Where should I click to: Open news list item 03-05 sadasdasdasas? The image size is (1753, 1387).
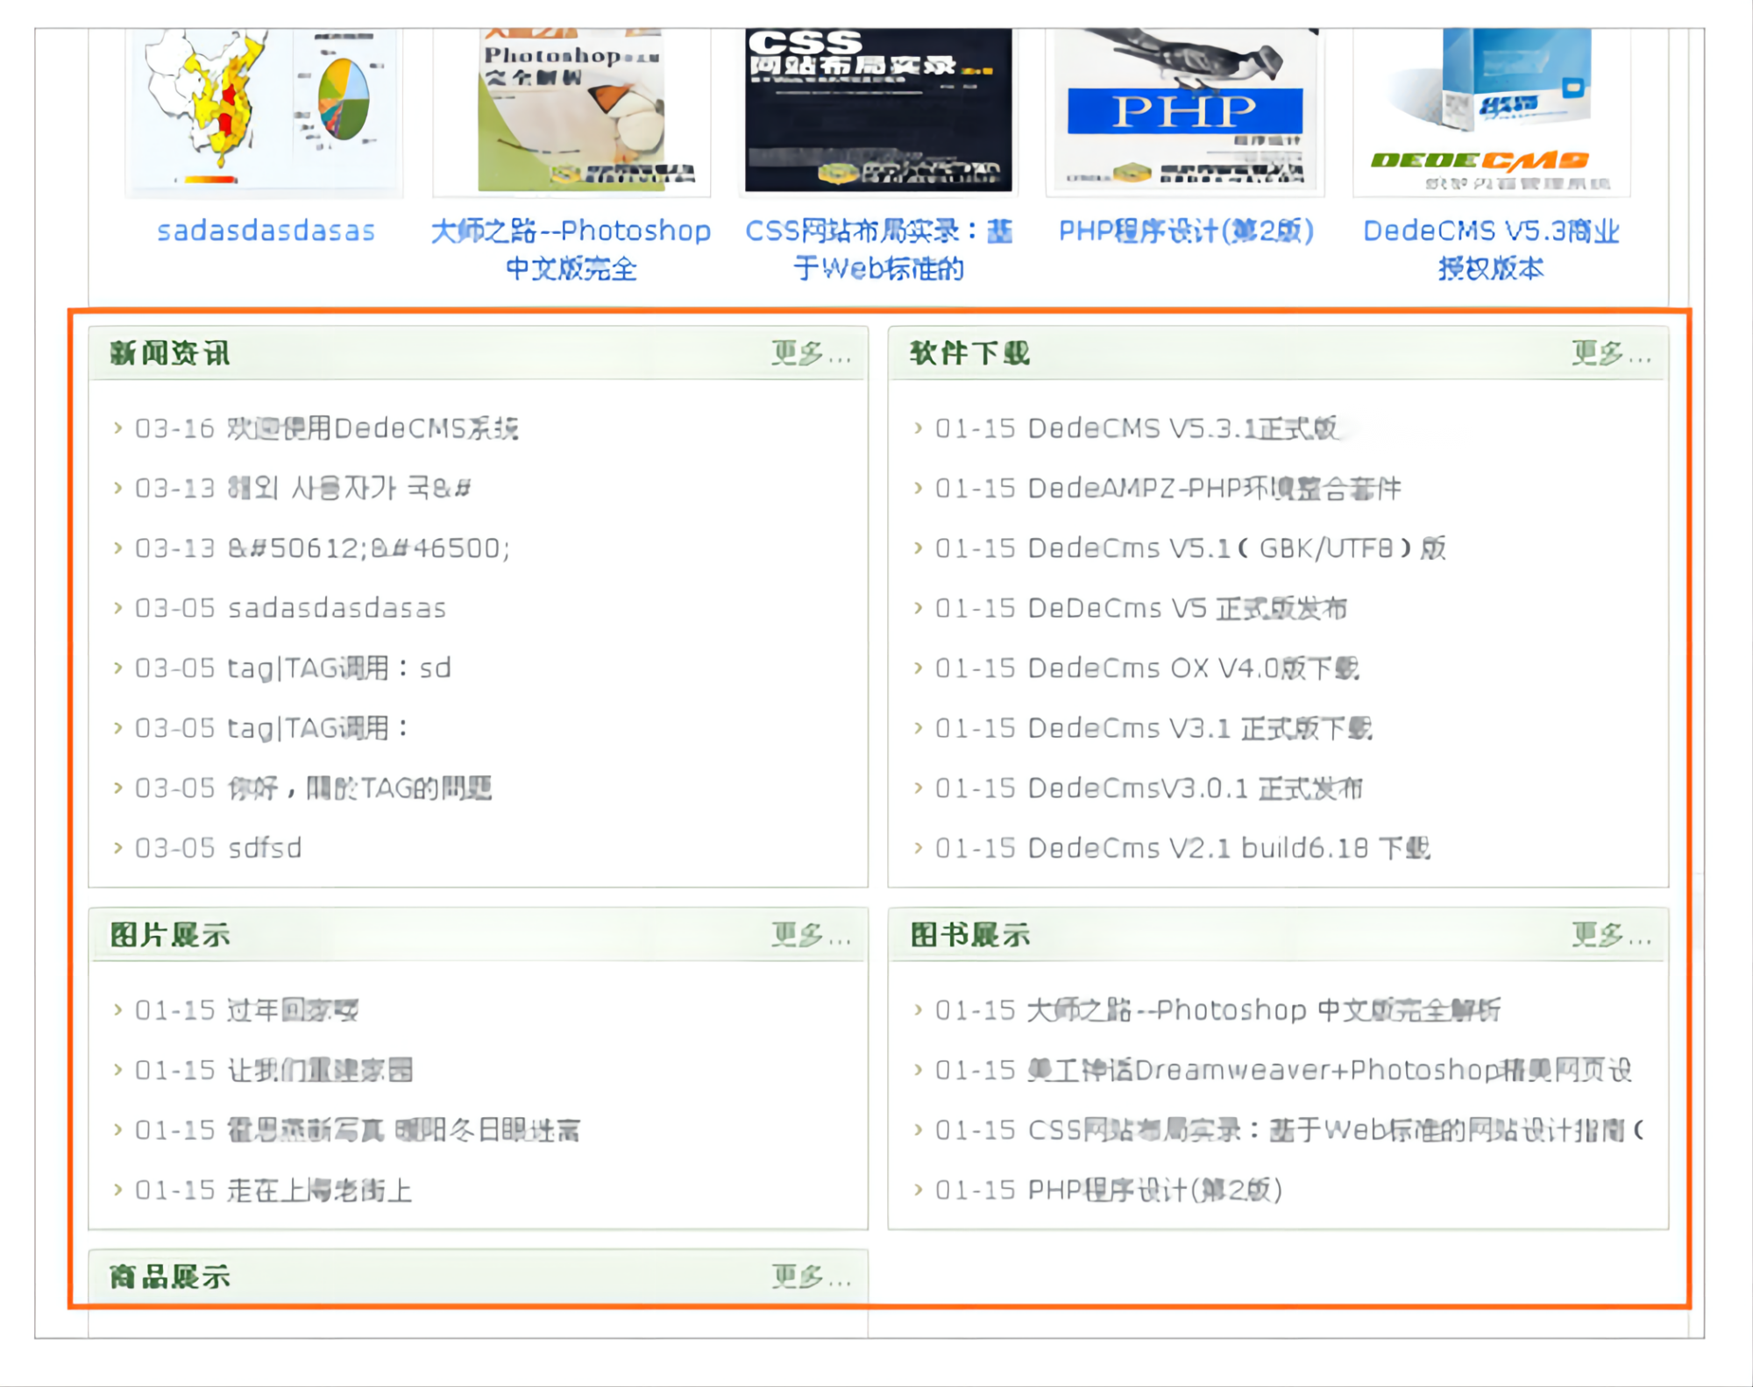pyautogui.click(x=337, y=608)
